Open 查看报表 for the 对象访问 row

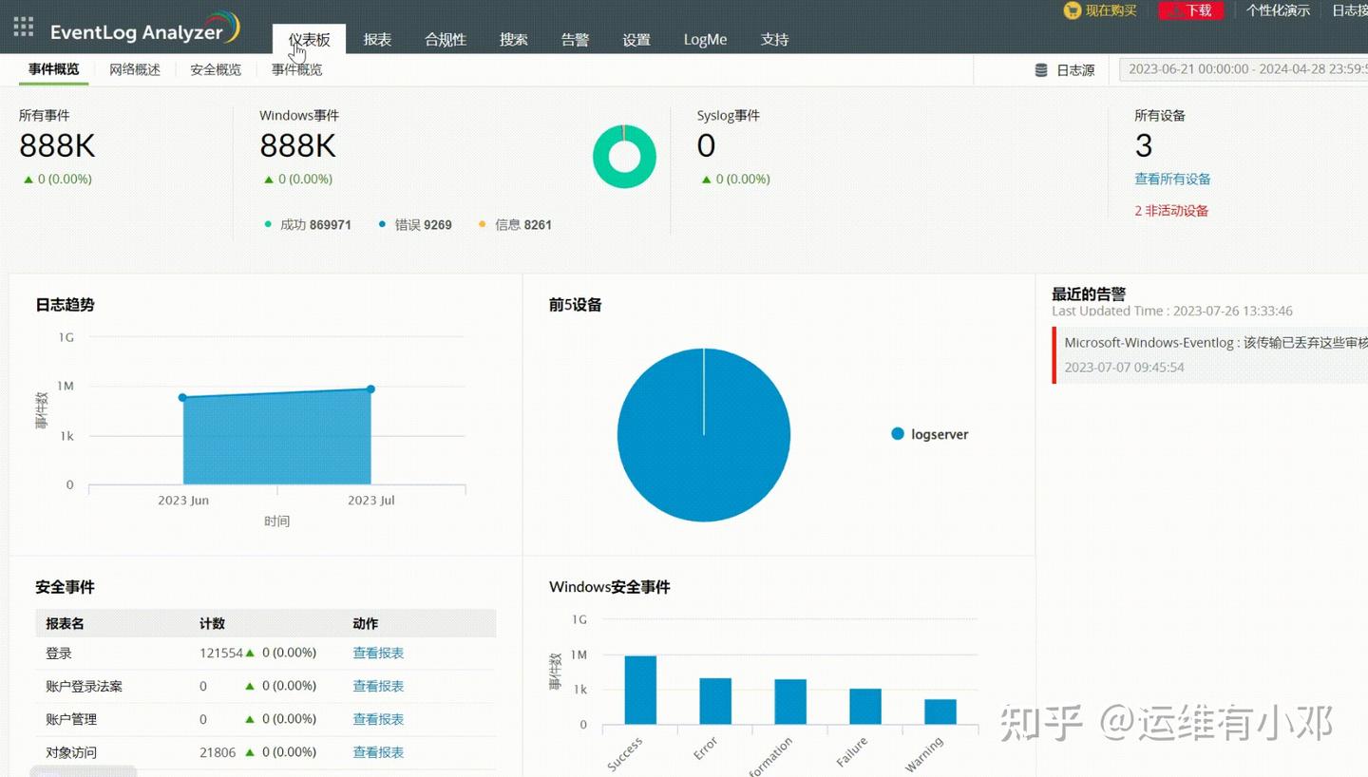(x=378, y=751)
